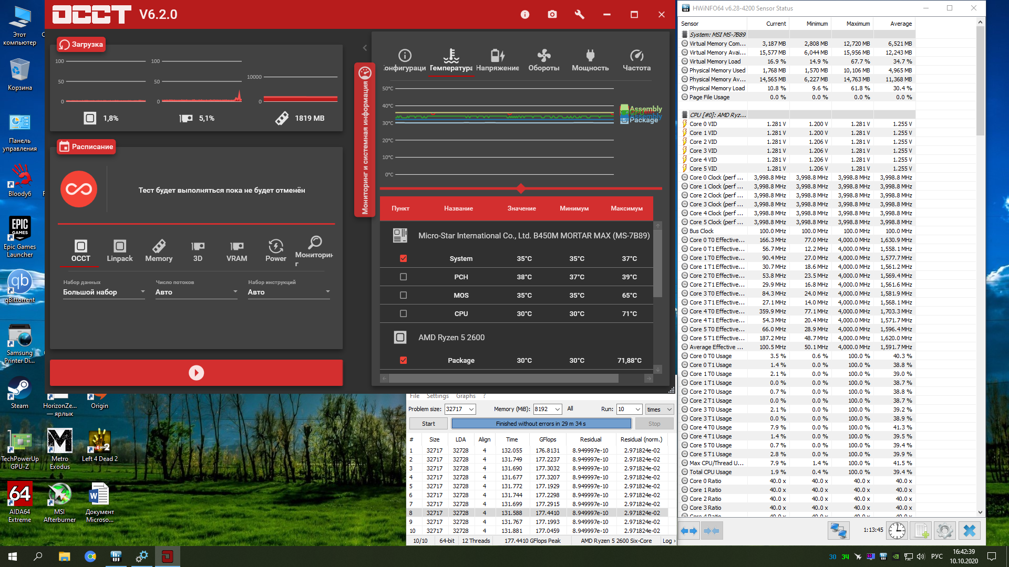Open OCCT settings wrench icon
Screen dimensions: 1009x567
[x=579, y=15]
